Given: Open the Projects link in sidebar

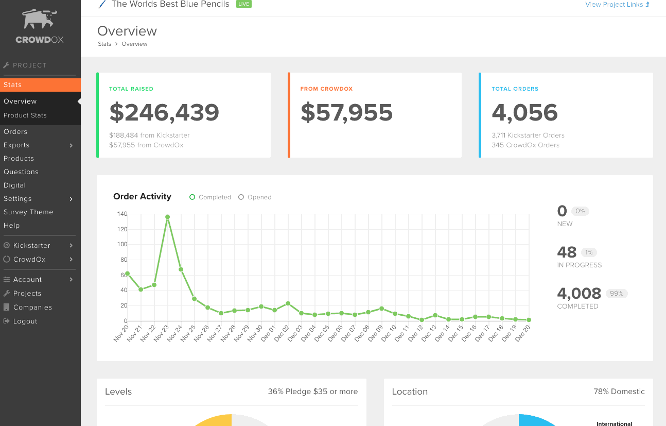Looking at the screenshot, I should [27, 294].
